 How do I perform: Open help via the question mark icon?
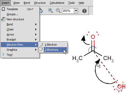point(84,11)
